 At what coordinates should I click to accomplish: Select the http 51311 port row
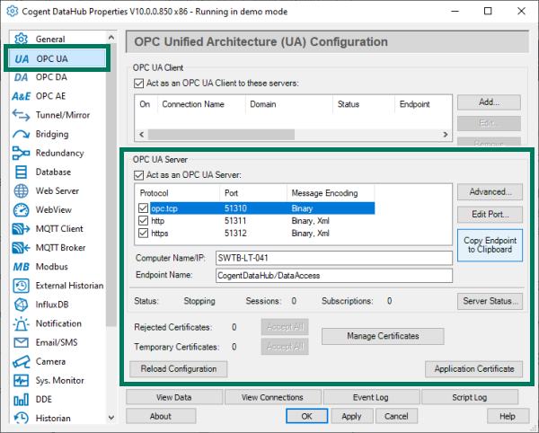(x=256, y=221)
